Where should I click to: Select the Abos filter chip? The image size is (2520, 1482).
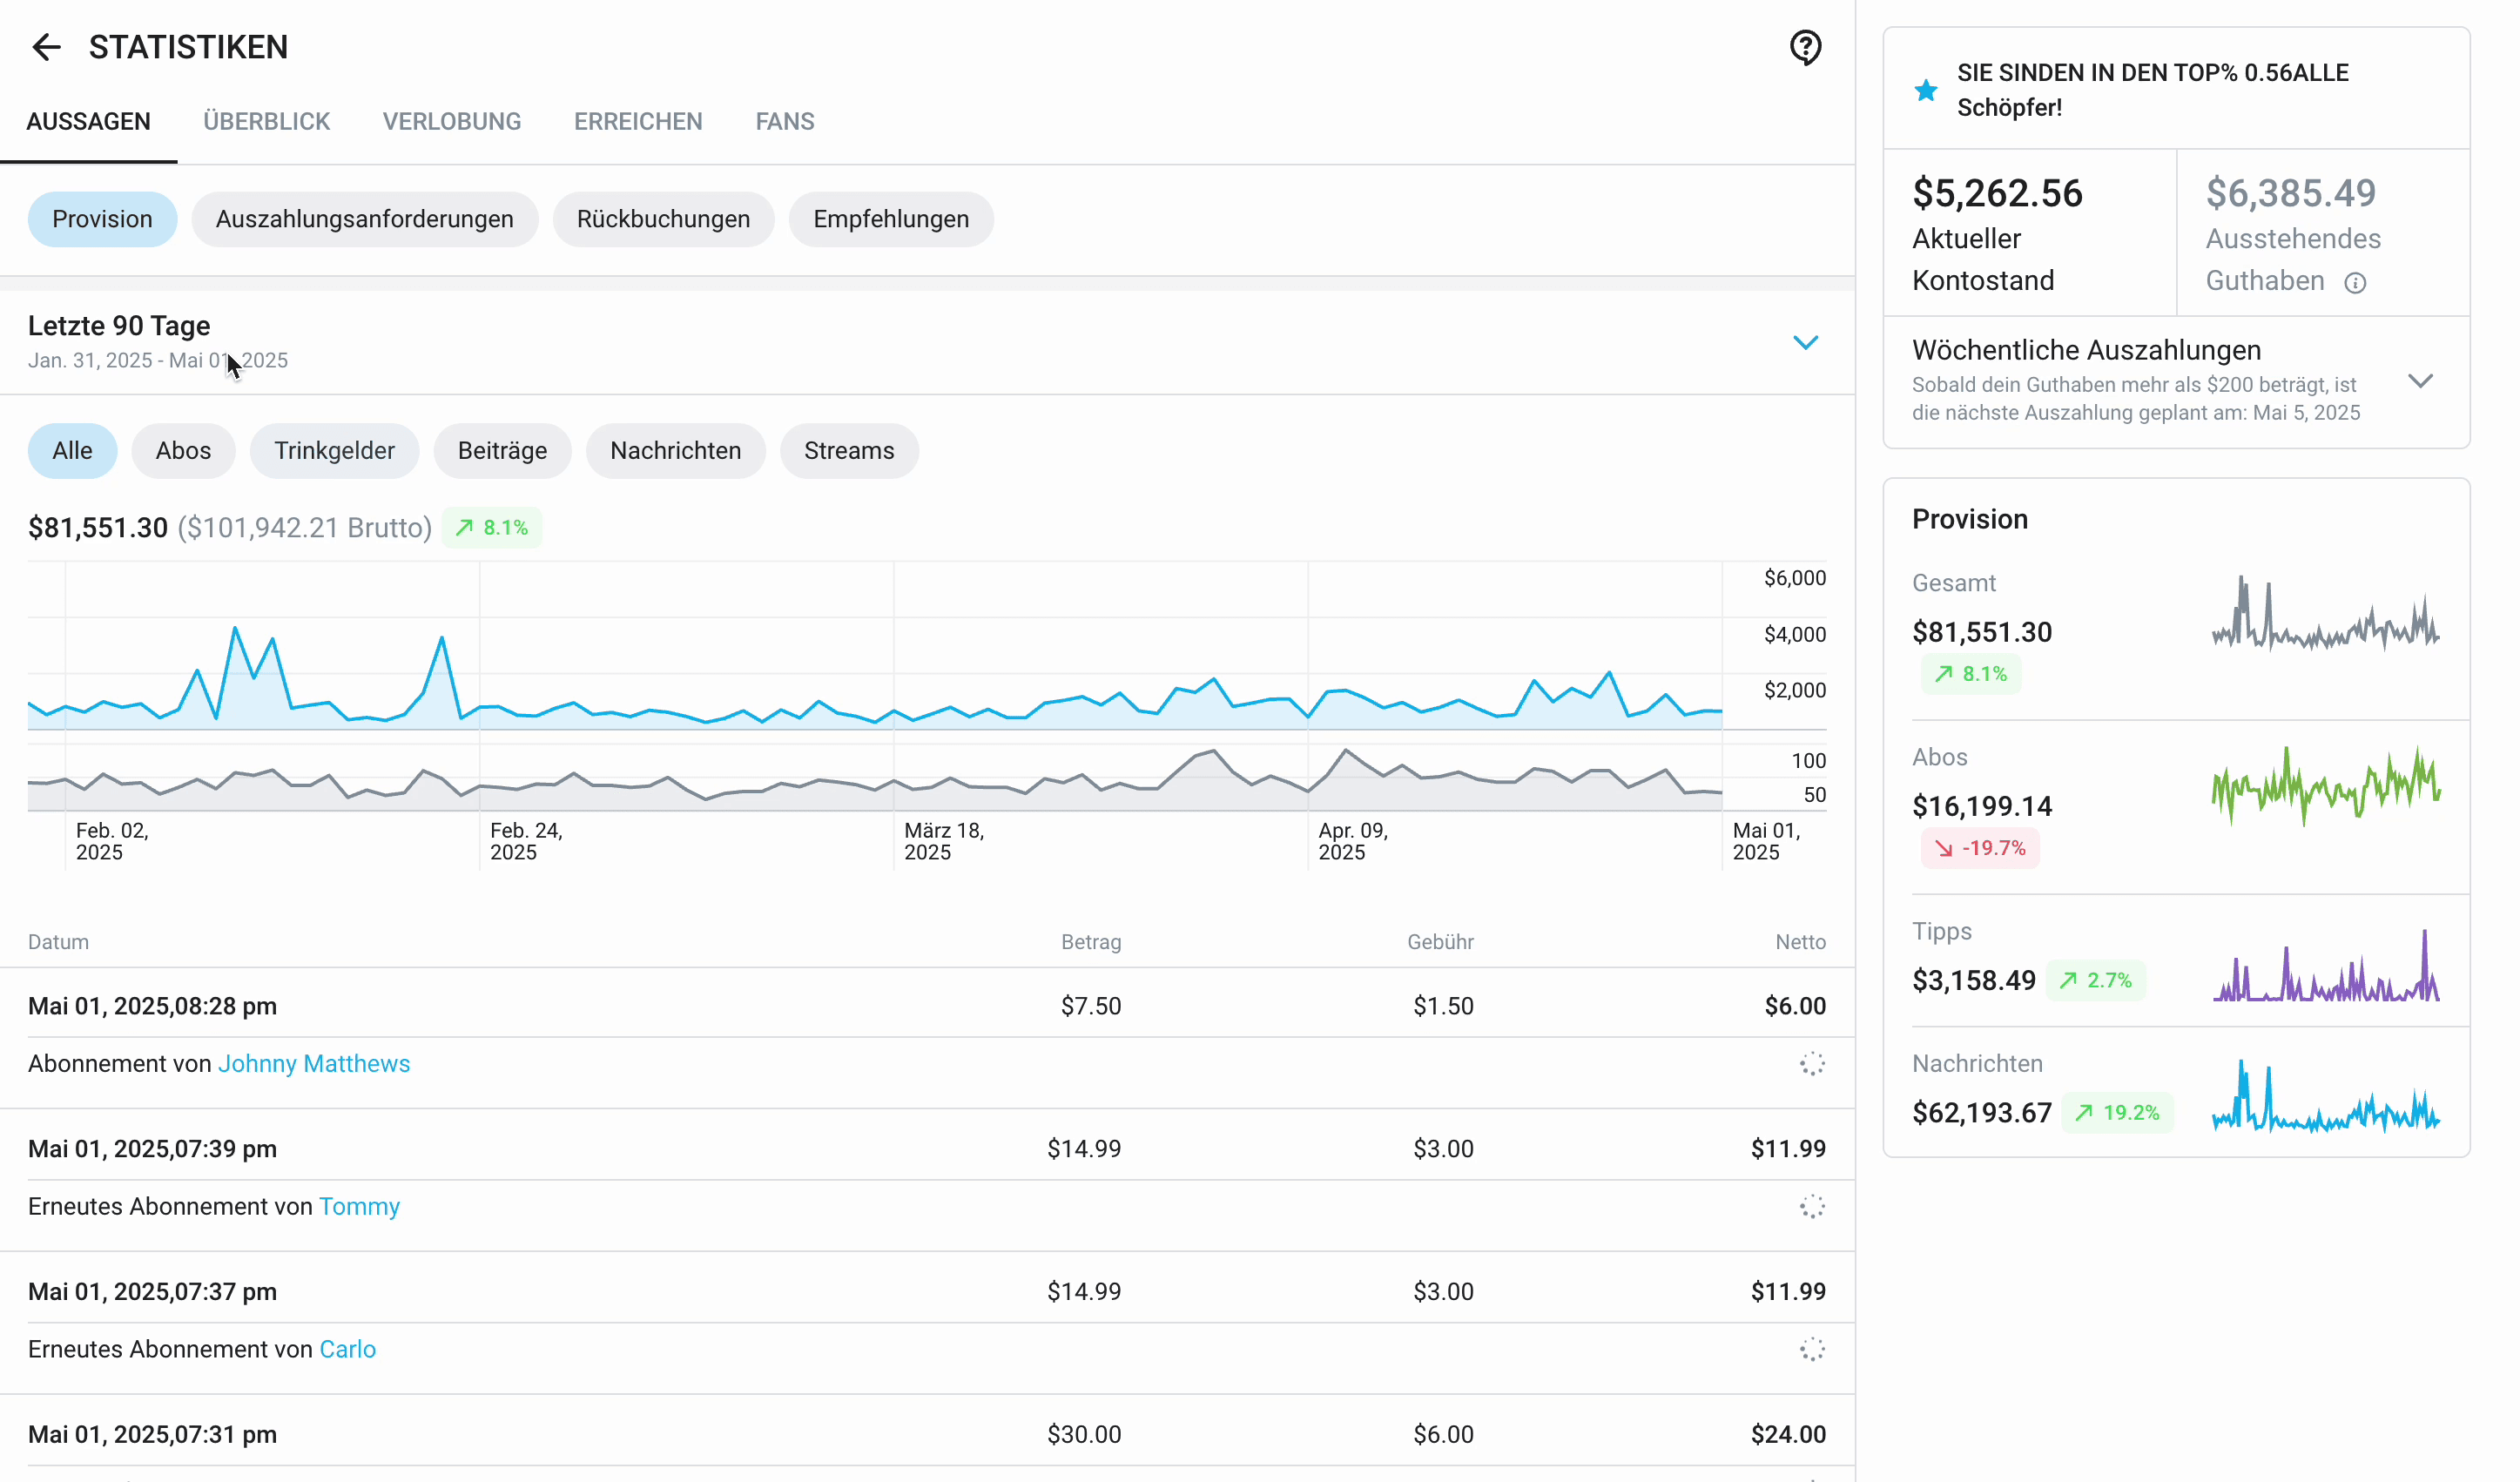pyautogui.click(x=183, y=451)
